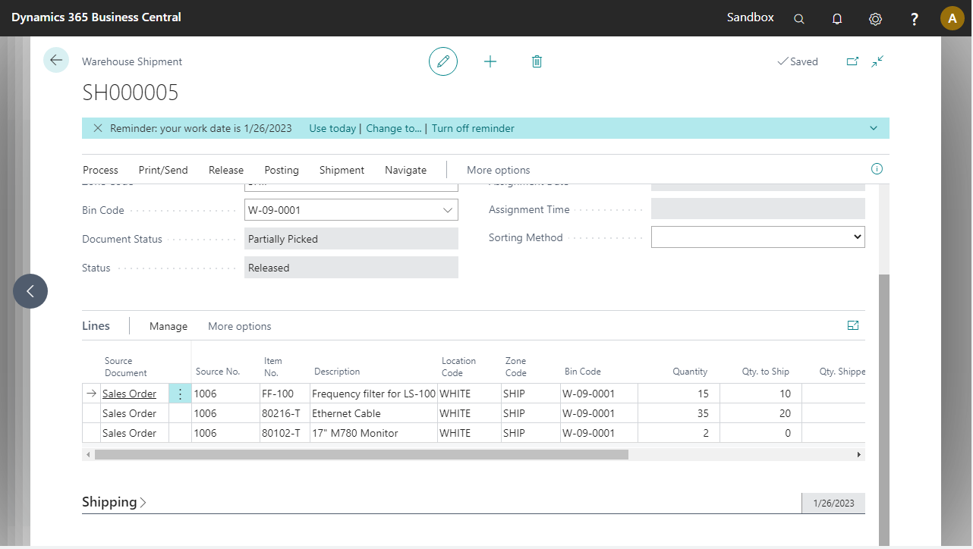Open the Print/Send menu
The height and width of the screenshot is (549, 973).
[163, 170]
